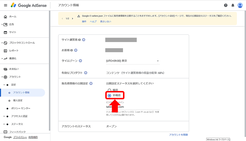
Task: Open the user account avatar
Action: point(240,5)
